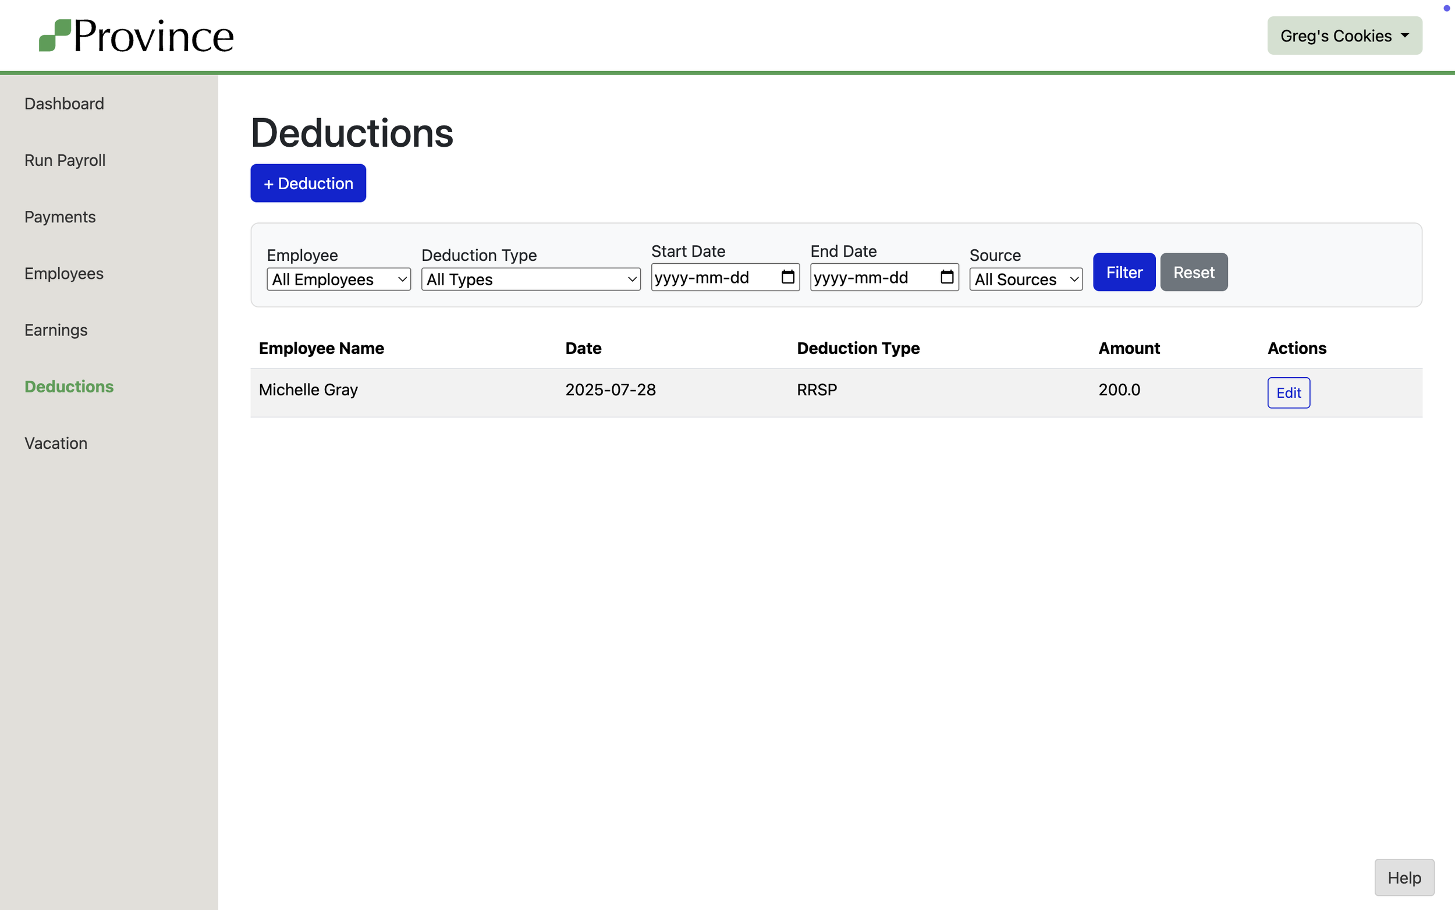Open Run Payroll page
Viewport: 1455px width, 910px height.
click(x=65, y=160)
